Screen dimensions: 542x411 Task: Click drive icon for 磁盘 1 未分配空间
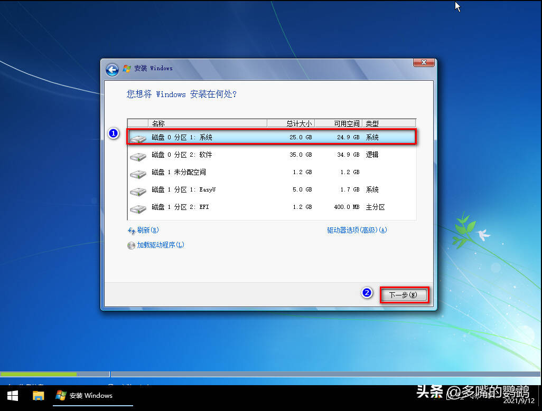click(x=138, y=174)
